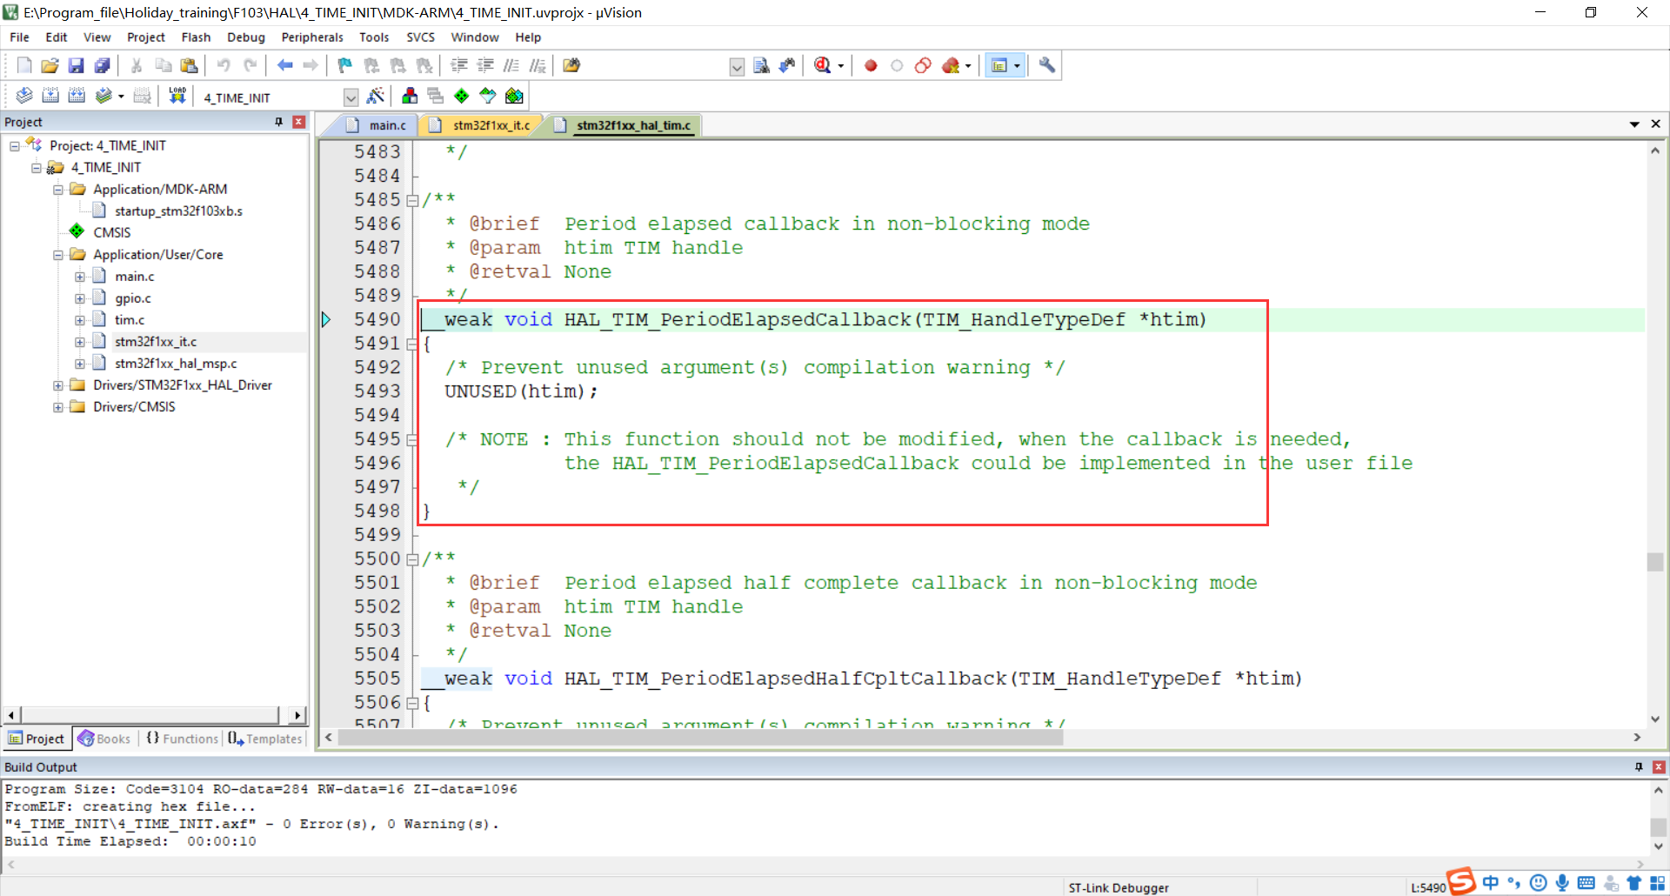Open the Peripherals menu

click(x=312, y=37)
